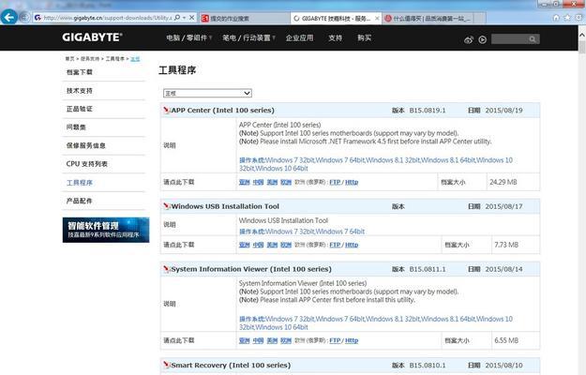Viewport: 586px width, 375px height.
Task: Open 档案下载 in the sidebar
Action: pyautogui.click(x=80, y=71)
